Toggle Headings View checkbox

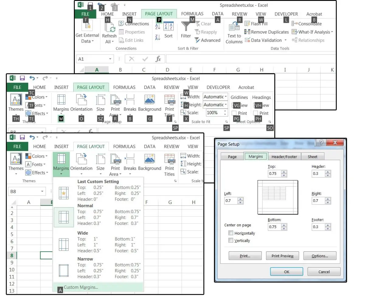[256, 105]
